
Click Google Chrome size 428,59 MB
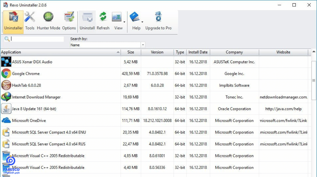(131, 74)
